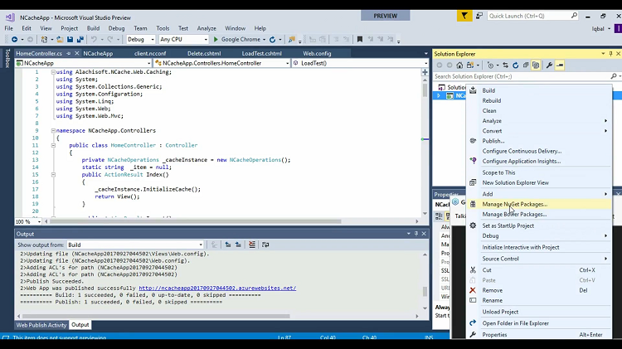Pin the HomeController.cs tab
Image resolution: width=622 pixels, height=349 pixels.
point(68,53)
